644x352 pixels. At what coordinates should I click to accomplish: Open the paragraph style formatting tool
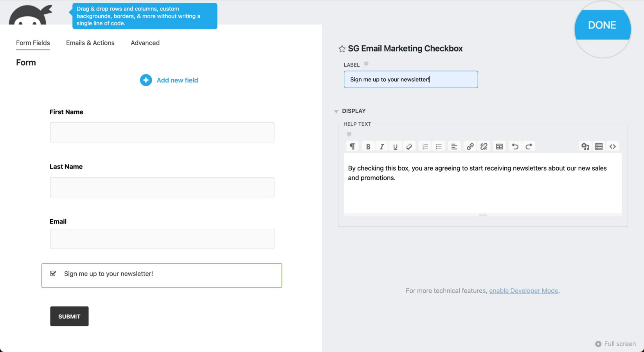pyautogui.click(x=353, y=146)
